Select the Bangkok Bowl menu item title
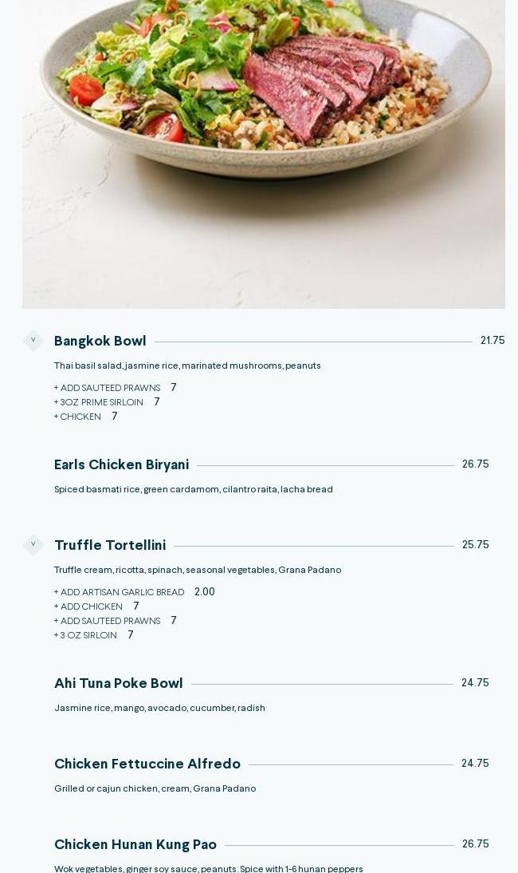 click(x=100, y=342)
